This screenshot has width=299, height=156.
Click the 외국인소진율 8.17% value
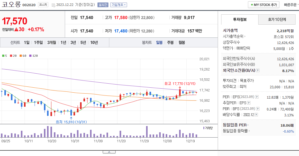(x=288, y=71)
